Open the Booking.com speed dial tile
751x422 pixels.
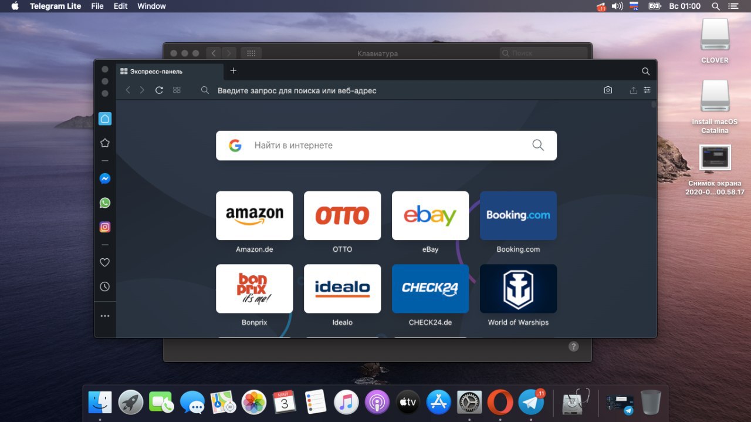click(x=518, y=215)
